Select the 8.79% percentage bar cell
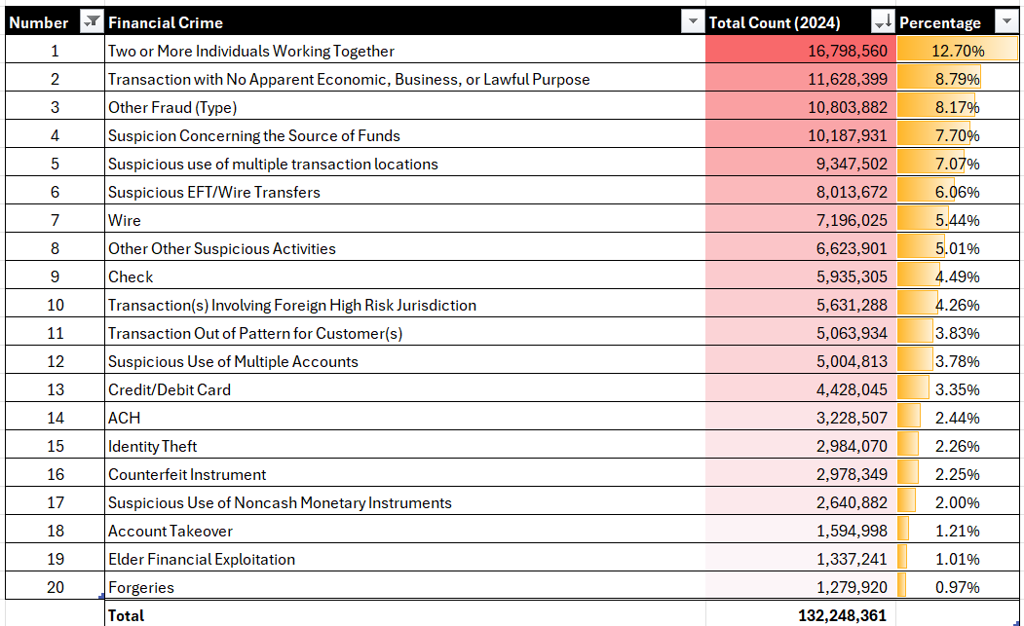Screen dimensions: 1024x626 pyautogui.click(x=957, y=79)
